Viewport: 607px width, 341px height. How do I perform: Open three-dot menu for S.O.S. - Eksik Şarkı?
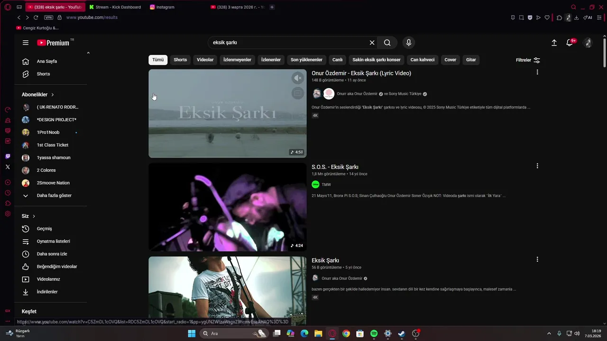(x=537, y=166)
